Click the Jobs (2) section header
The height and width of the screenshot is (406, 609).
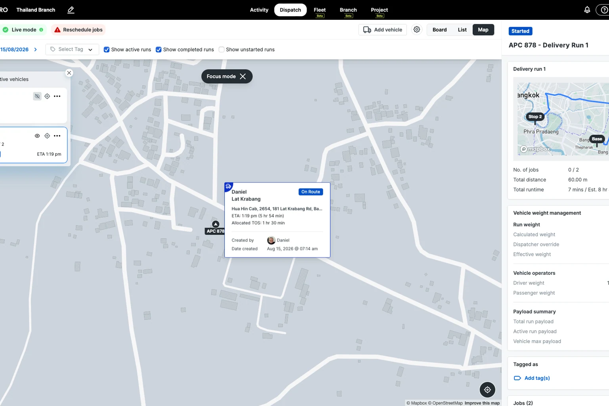(x=523, y=403)
